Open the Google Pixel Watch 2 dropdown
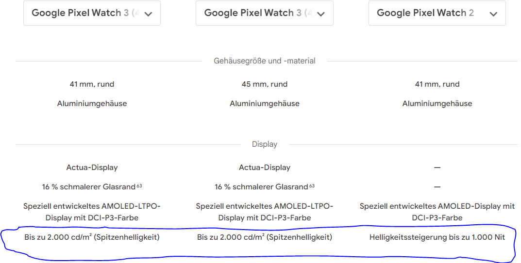 (x=437, y=13)
